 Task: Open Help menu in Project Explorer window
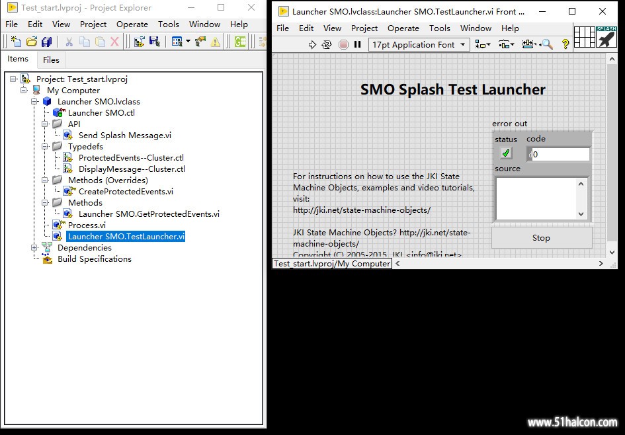[x=239, y=24]
